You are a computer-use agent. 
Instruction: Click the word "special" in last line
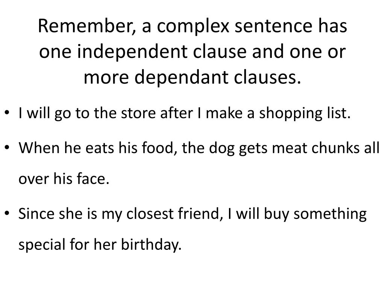[41, 245]
